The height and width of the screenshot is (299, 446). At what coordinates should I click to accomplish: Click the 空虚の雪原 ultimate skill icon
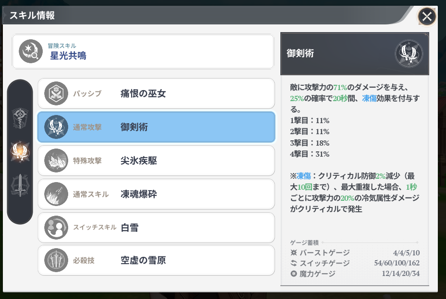[56, 261]
